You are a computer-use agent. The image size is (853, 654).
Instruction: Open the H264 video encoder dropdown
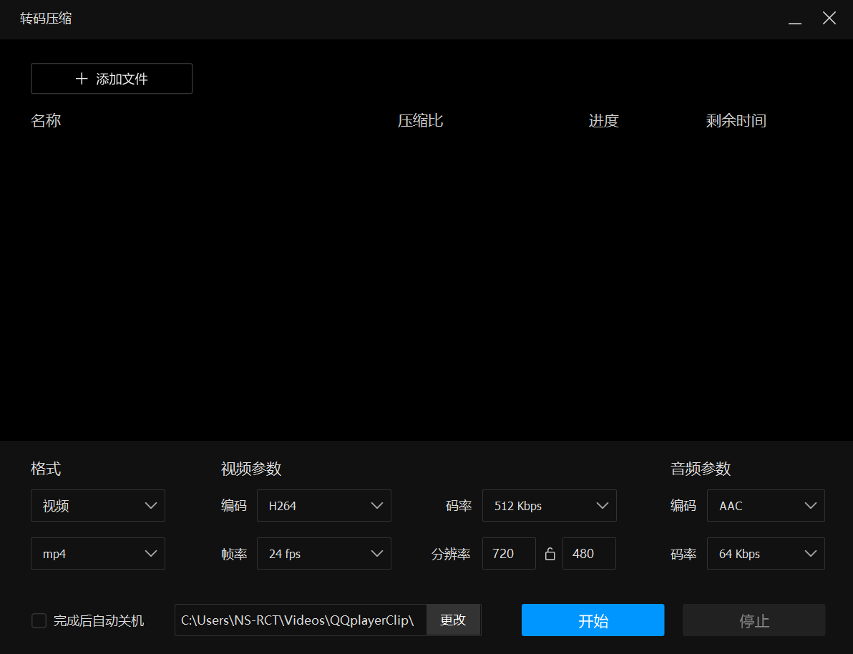tap(323, 505)
